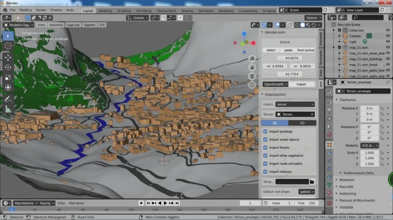
Task: Switch to the Sculpting workspace tab
Action: point(124,11)
